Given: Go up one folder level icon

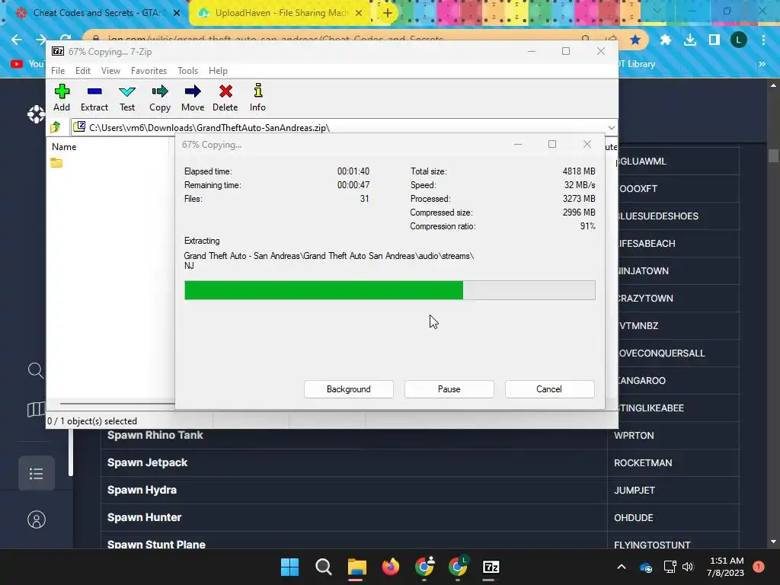Looking at the screenshot, I should pyautogui.click(x=56, y=127).
